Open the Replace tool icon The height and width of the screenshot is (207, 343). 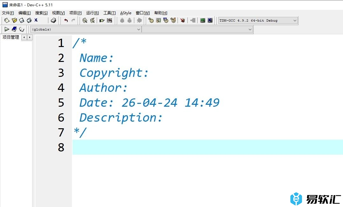coord(93,20)
